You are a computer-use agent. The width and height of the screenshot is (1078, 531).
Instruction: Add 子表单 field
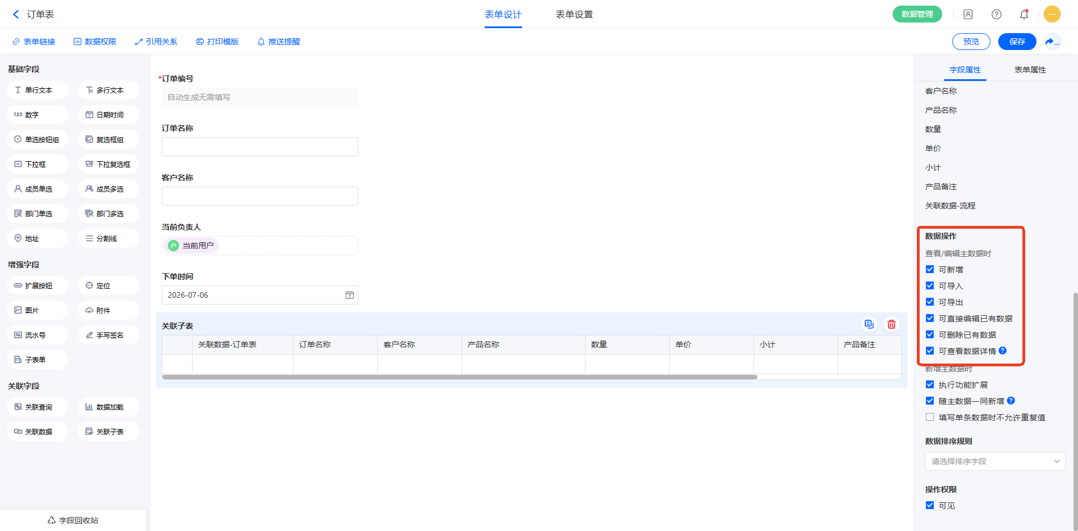37,360
